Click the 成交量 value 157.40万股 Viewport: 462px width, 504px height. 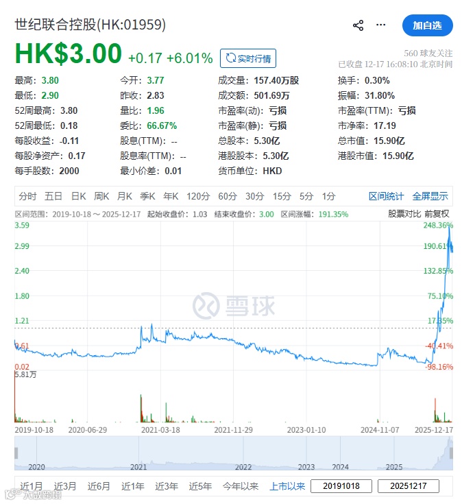276,80
